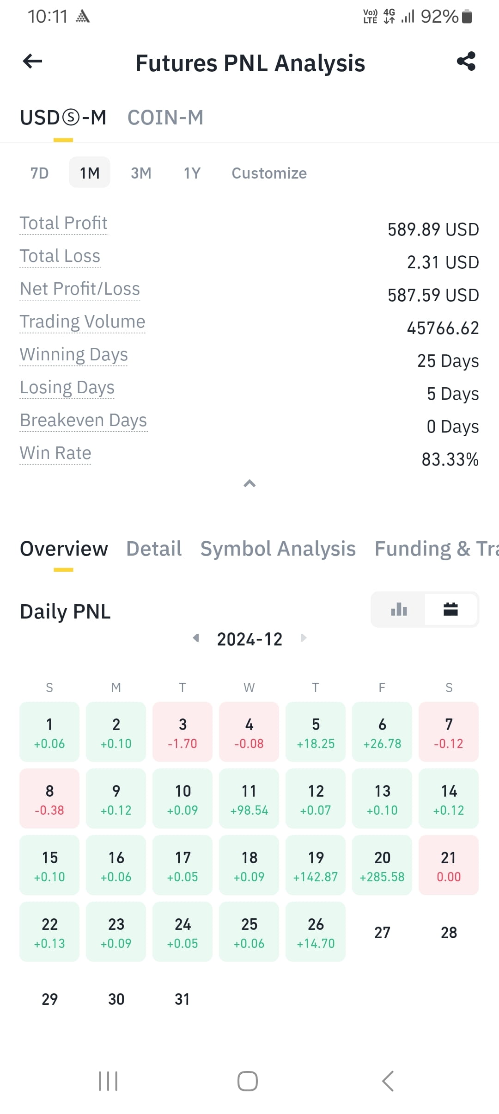
Task: Open Android recent apps button
Action: tap(108, 1081)
